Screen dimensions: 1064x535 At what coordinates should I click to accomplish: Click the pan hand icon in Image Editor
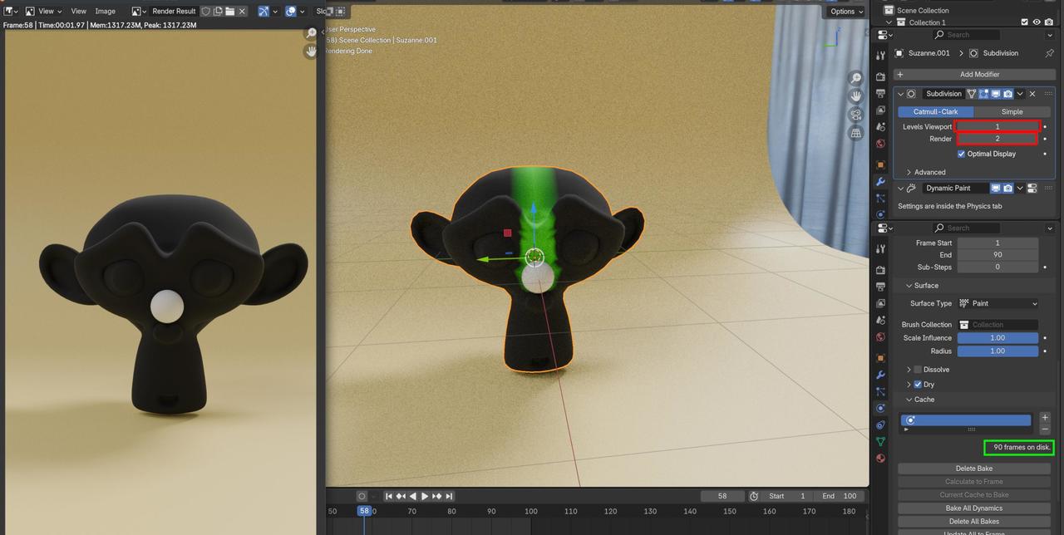tap(311, 52)
